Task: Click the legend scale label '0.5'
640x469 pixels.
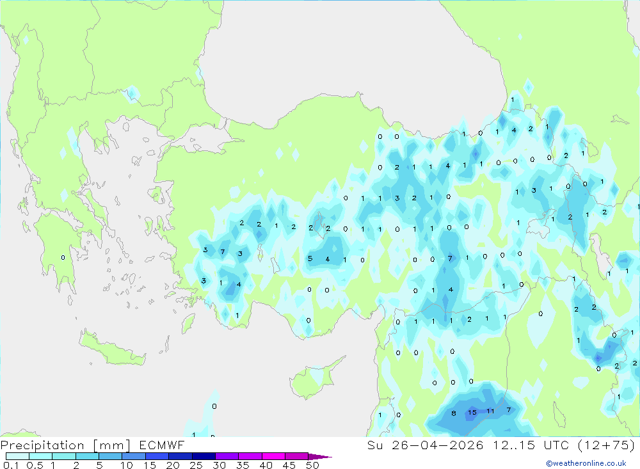Action: pyautogui.click(x=35, y=465)
